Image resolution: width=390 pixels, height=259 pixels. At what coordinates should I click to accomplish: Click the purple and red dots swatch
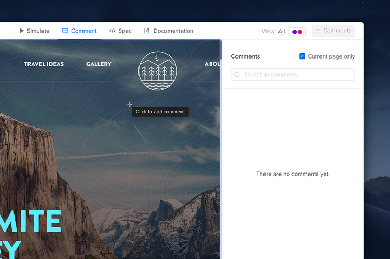pos(297,32)
